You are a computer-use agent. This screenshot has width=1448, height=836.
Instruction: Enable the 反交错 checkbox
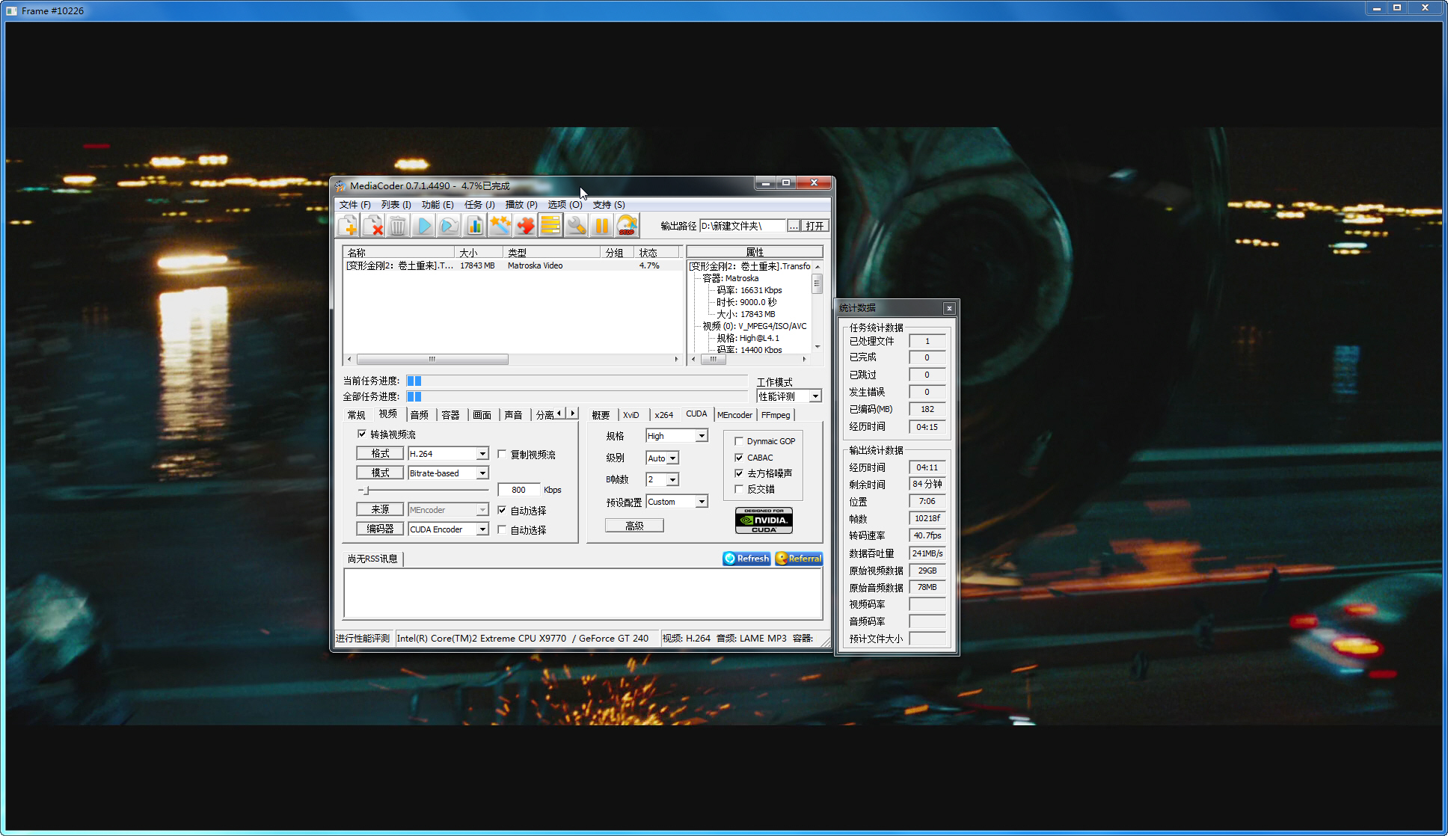coord(739,489)
